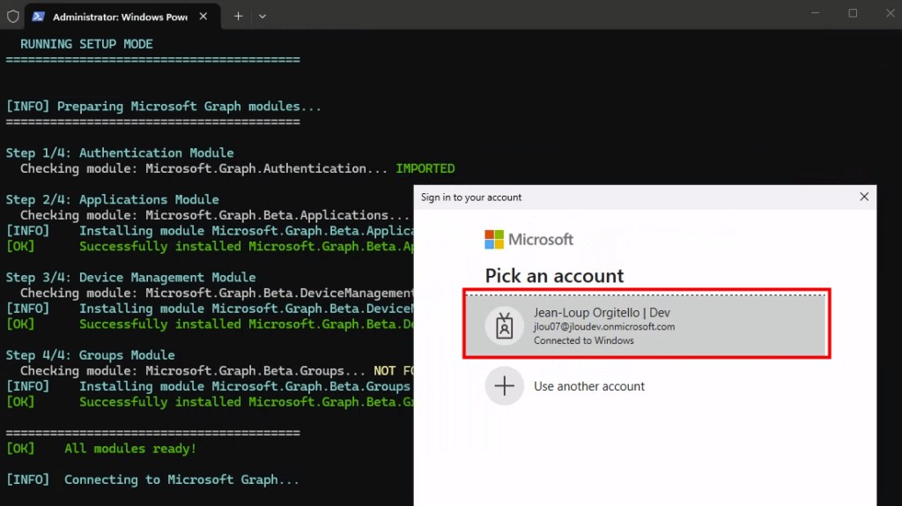902x506 pixels.
Task: Click the plus icon to add account
Action: click(504, 386)
